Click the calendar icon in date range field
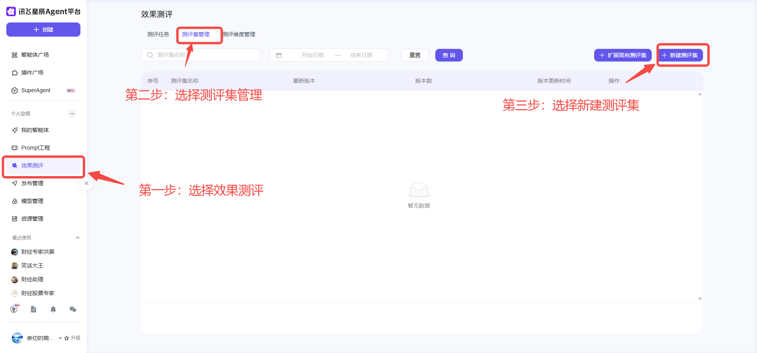Image resolution: width=757 pixels, height=353 pixels. point(279,55)
